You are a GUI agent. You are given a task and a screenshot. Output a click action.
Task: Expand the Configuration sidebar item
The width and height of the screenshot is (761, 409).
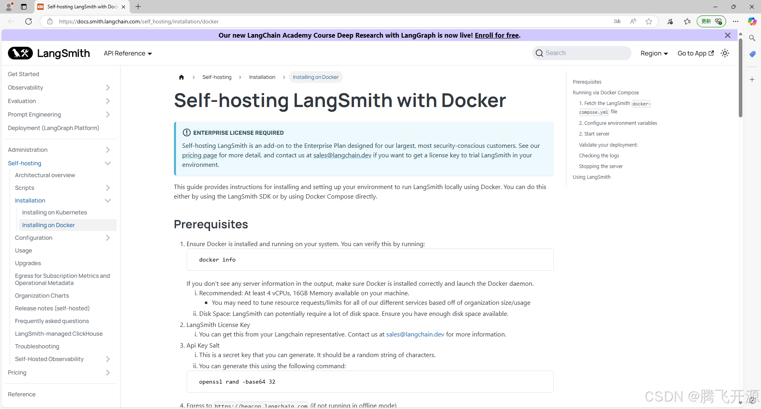[x=108, y=238]
